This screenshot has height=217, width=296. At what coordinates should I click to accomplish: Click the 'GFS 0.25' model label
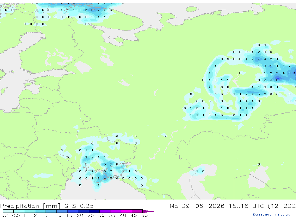[x=79, y=206]
